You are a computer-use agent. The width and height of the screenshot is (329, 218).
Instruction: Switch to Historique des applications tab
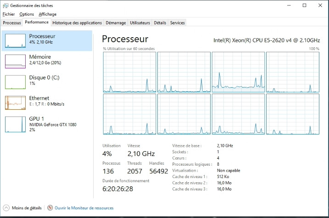tap(77, 22)
